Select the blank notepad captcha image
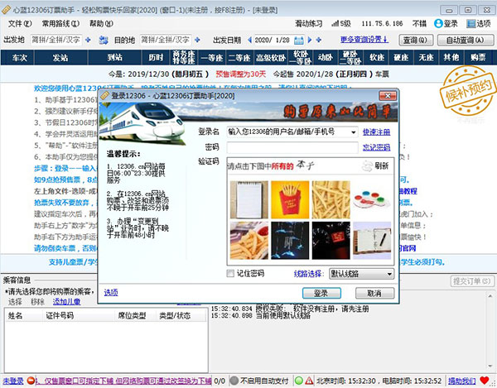 [249, 199]
